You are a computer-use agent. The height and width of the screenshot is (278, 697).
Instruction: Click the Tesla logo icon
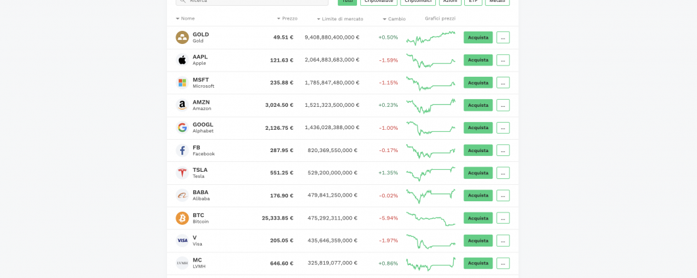click(182, 173)
